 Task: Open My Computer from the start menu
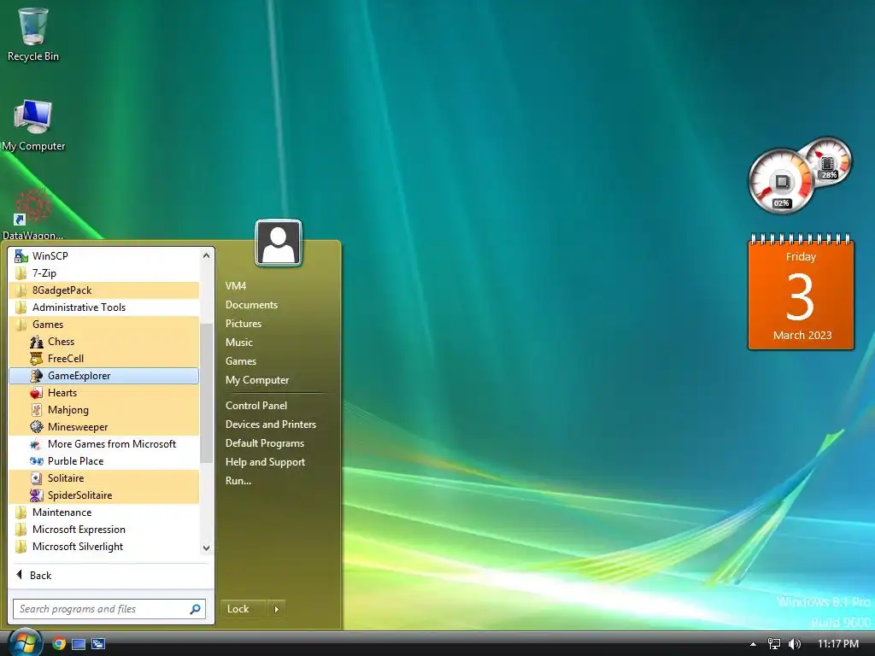257,380
